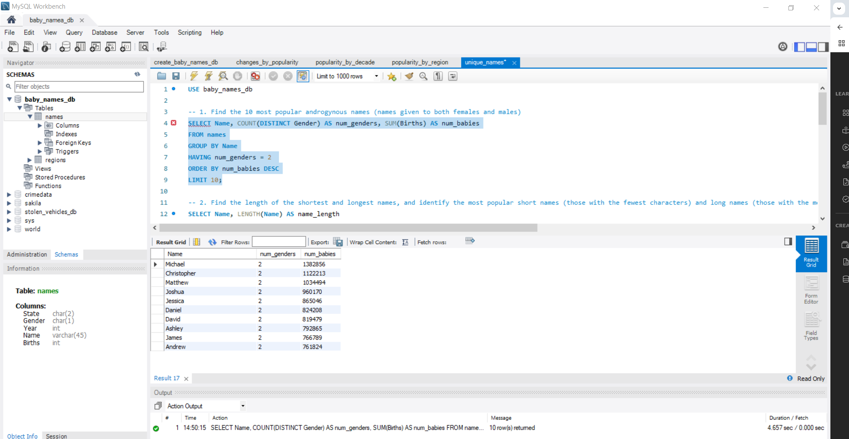The image size is (849, 439).
Task: Execute statement under cursor (lightning with cursor)
Action: 208,76
